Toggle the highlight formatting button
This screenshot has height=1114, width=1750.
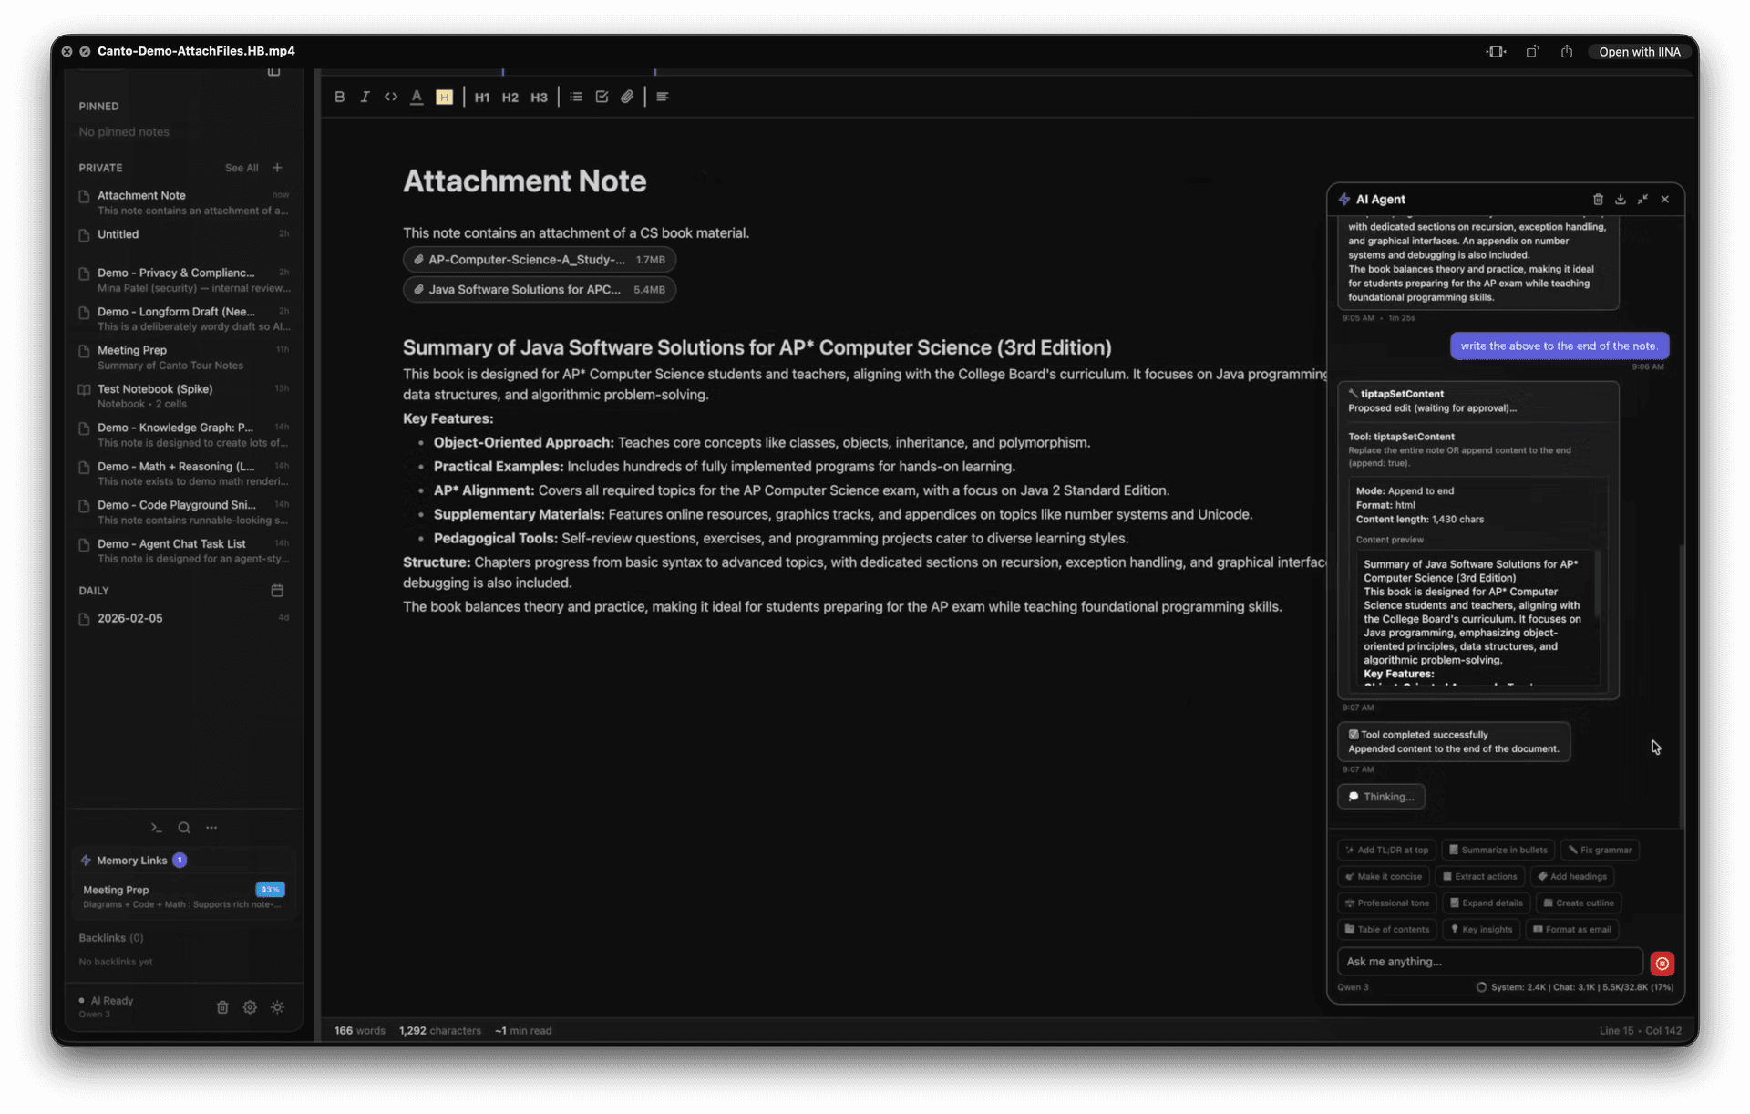444,97
